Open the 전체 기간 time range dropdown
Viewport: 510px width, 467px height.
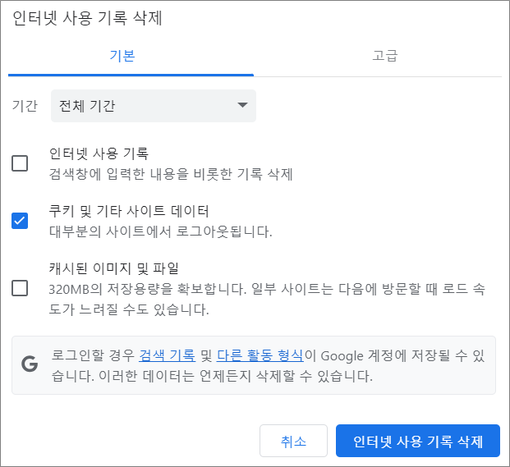154,106
